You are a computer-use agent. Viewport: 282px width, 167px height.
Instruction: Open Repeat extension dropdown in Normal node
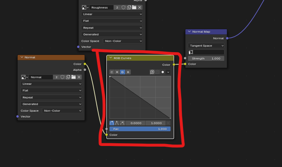(51, 97)
